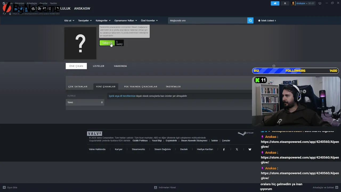
Task: Click the page reload icon near the URL
Action: point(5,14)
